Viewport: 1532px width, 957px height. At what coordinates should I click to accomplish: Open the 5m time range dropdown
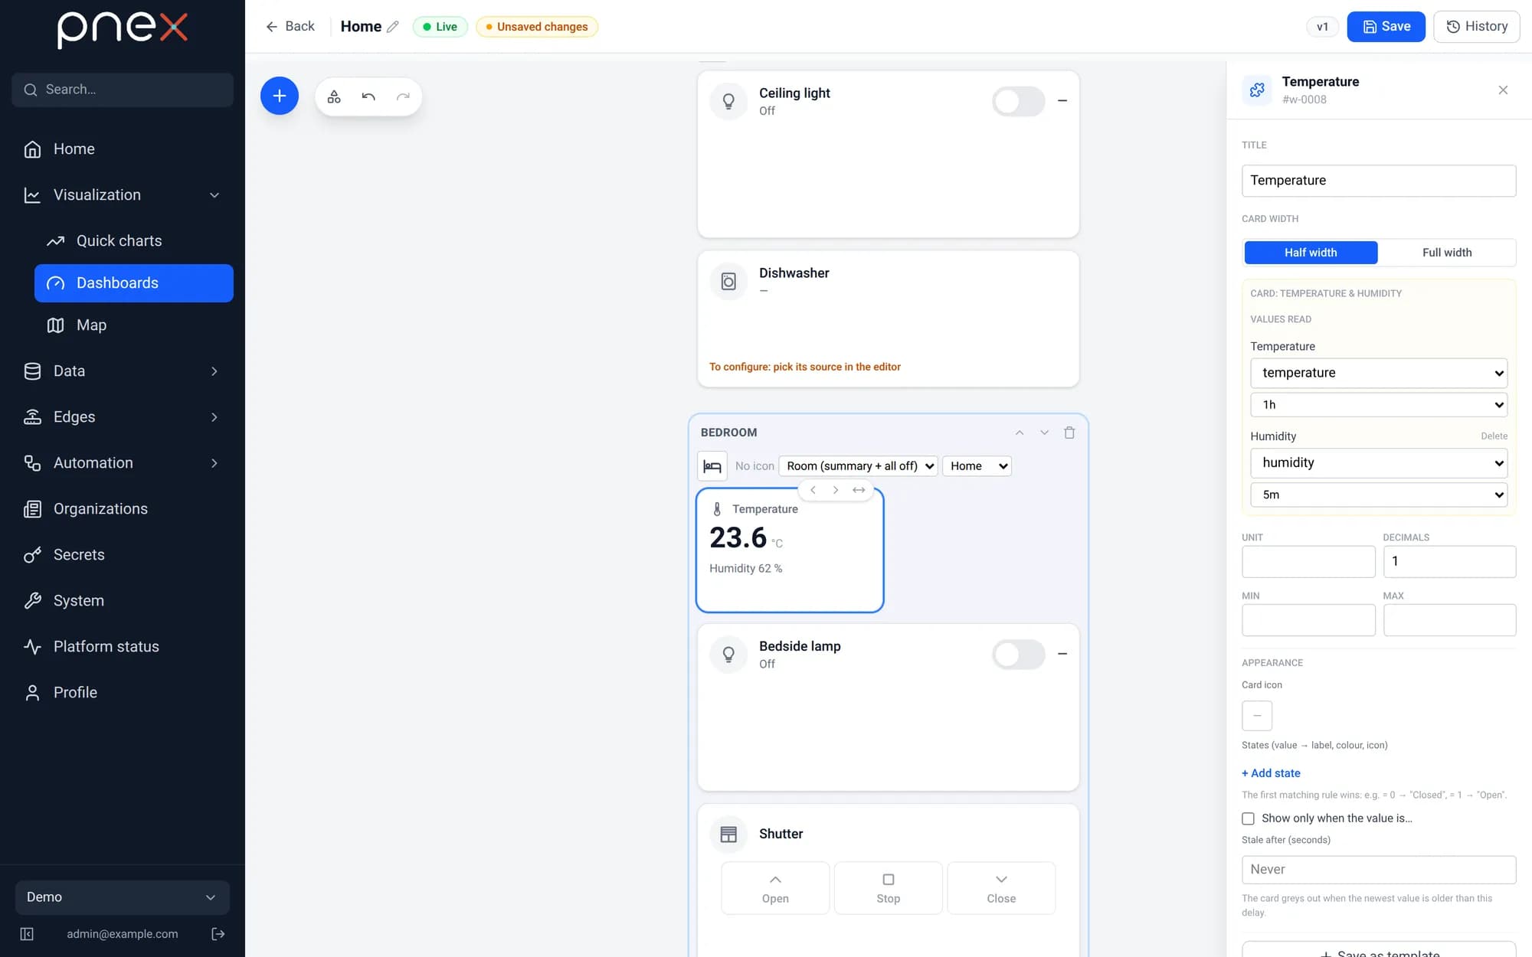pos(1379,495)
